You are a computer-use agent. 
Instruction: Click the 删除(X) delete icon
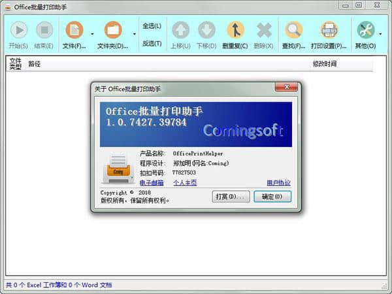tap(264, 30)
